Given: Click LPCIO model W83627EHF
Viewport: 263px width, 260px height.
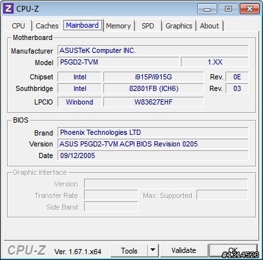Looking at the screenshot, I should pyautogui.click(x=153, y=102).
